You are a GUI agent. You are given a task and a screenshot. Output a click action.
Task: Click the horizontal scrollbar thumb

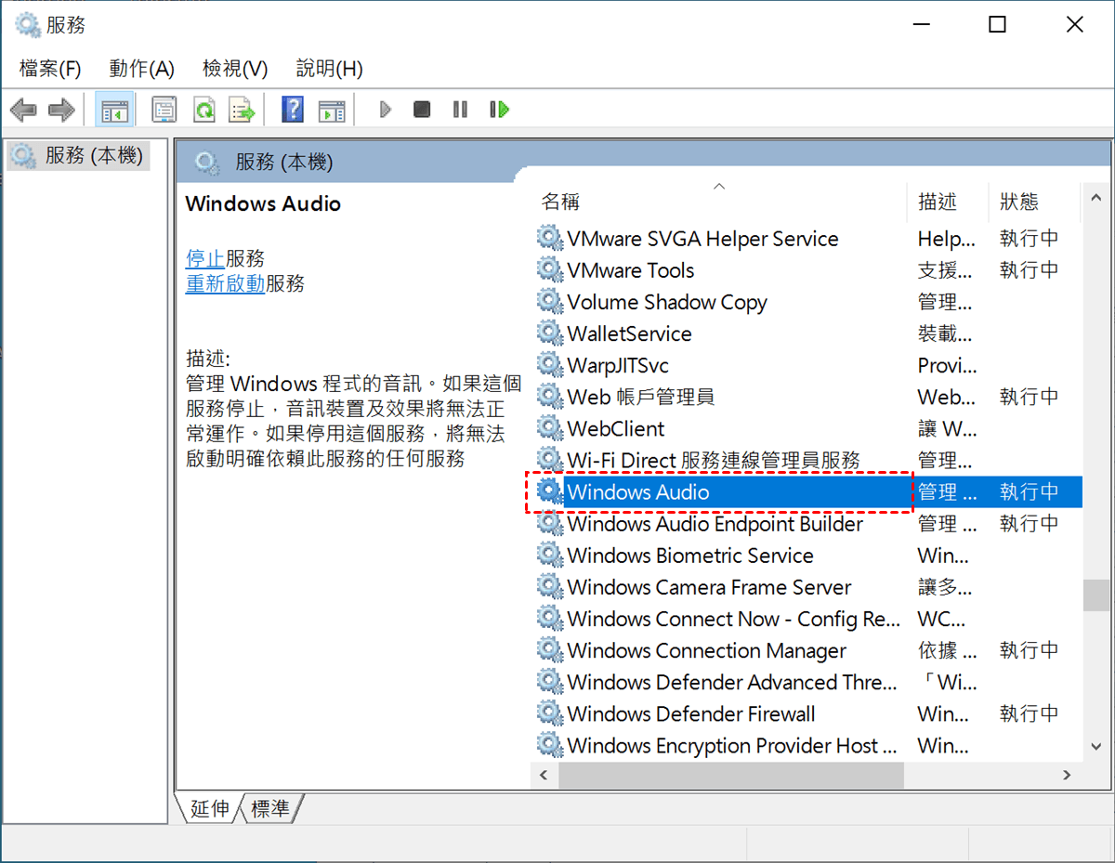point(730,774)
